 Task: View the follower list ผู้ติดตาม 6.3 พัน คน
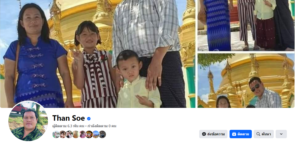click(x=68, y=126)
